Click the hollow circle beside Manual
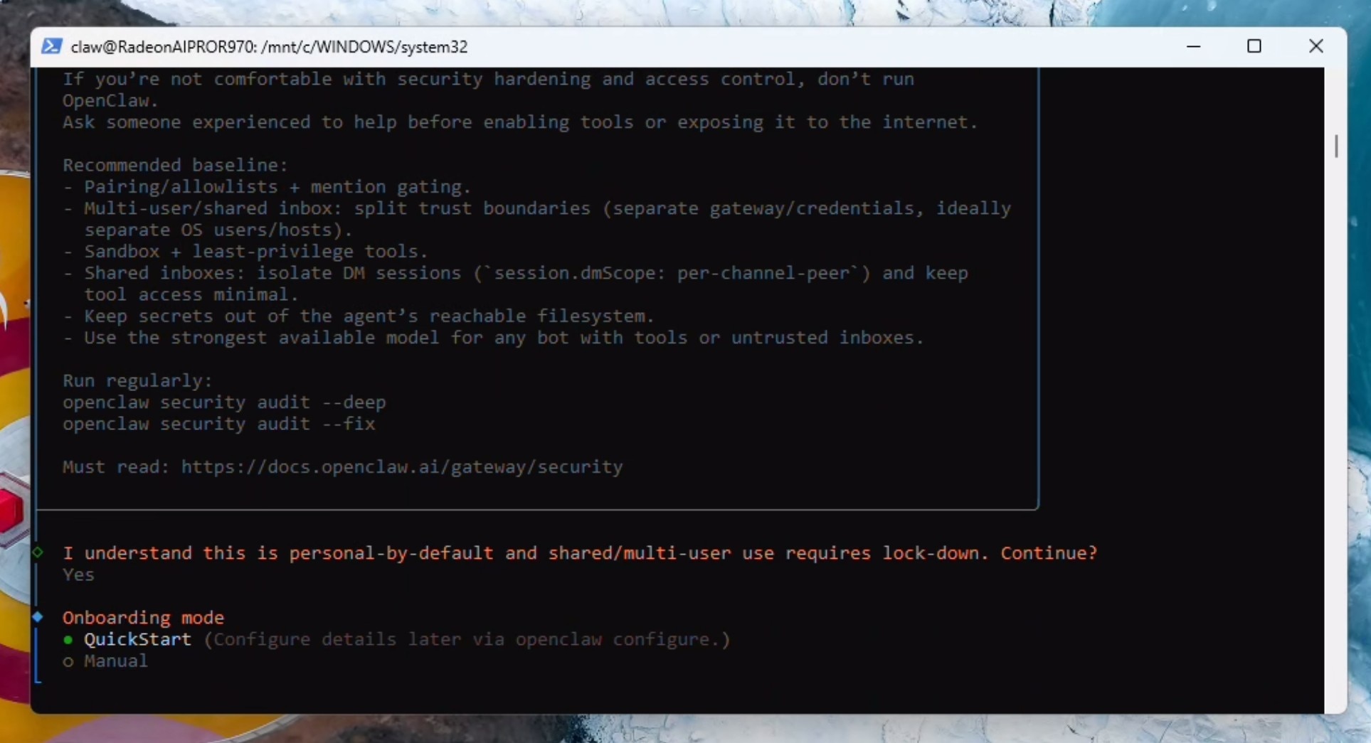Viewport: 1371px width, 743px height. [x=68, y=662]
